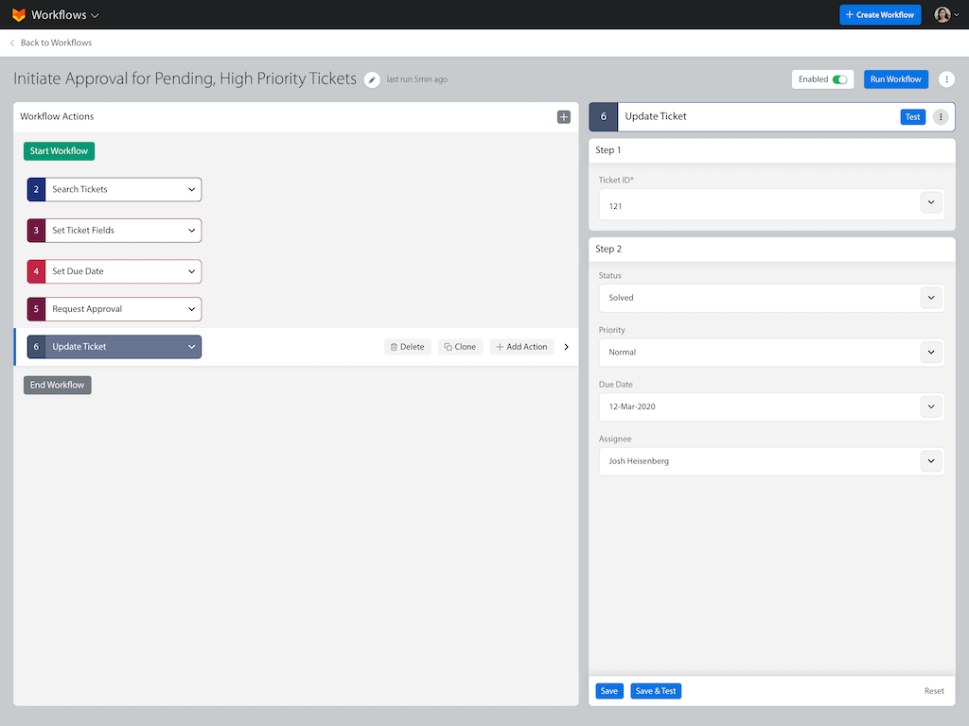Open the Due Date dropdown showing 12-Mar-2020

(771, 406)
